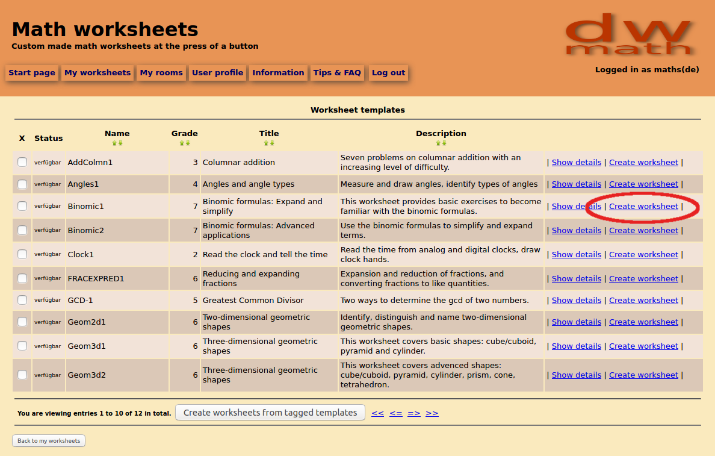Show details for Binomic2
Screen dimensions: 715x456
click(x=577, y=231)
